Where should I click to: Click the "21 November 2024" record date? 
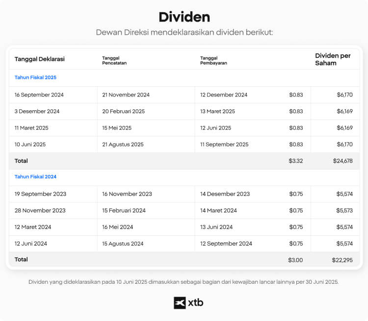click(126, 95)
